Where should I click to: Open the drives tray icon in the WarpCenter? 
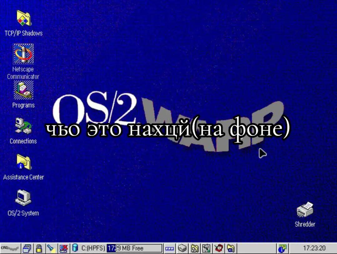(182, 248)
